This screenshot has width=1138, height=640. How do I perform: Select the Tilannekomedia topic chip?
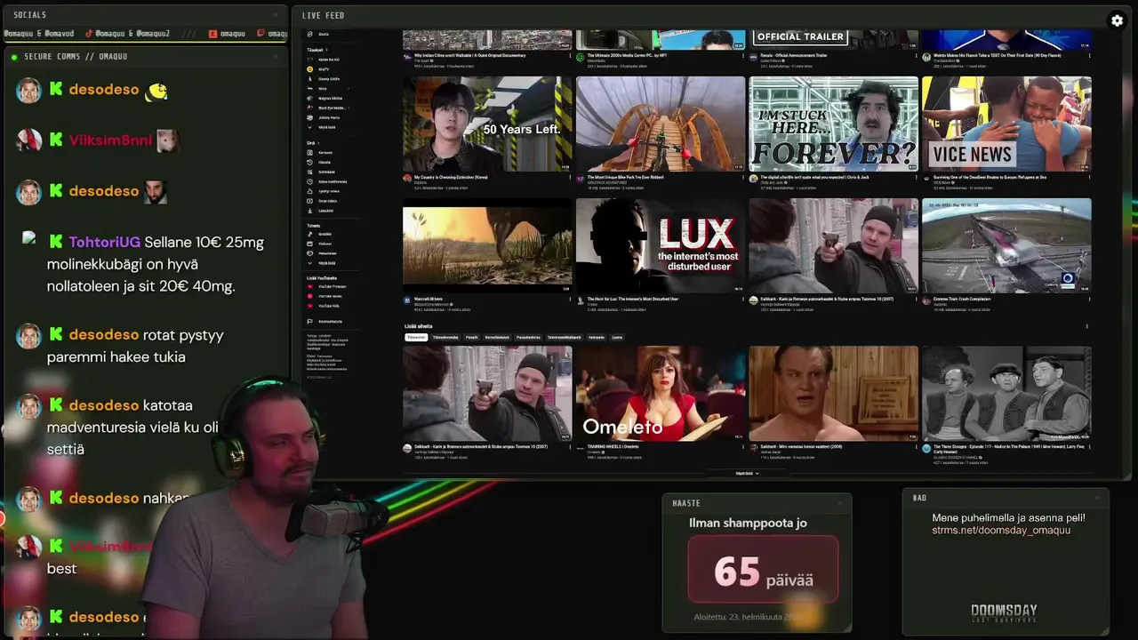(x=445, y=337)
